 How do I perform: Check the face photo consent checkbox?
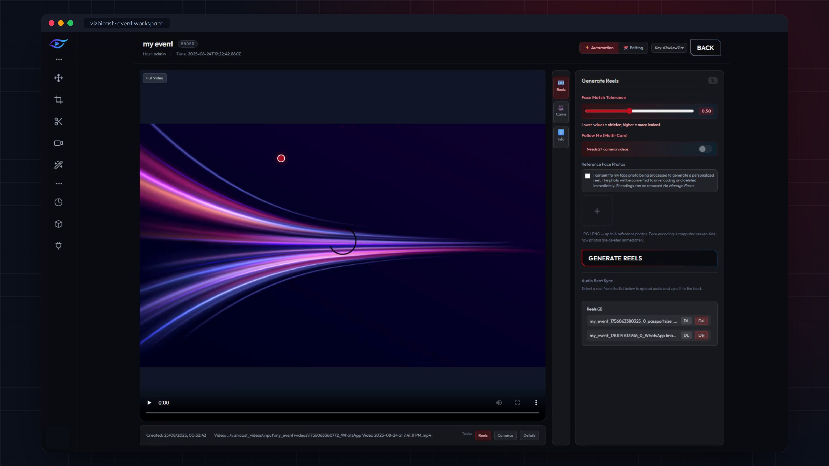coord(588,176)
